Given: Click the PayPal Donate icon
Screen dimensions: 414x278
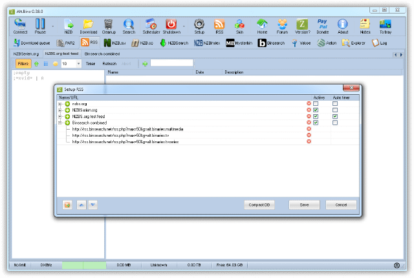Looking at the screenshot, I should [322, 26].
